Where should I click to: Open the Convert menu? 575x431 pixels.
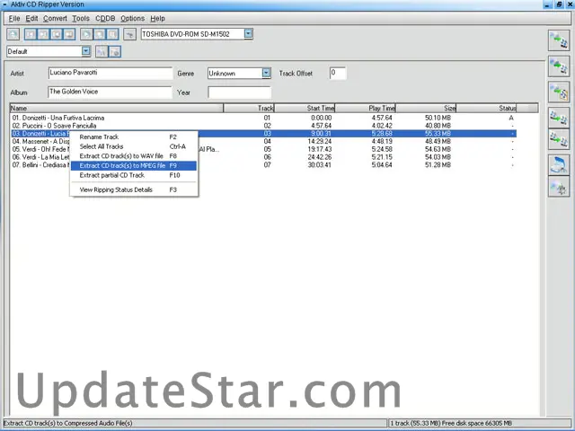(55, 18)
